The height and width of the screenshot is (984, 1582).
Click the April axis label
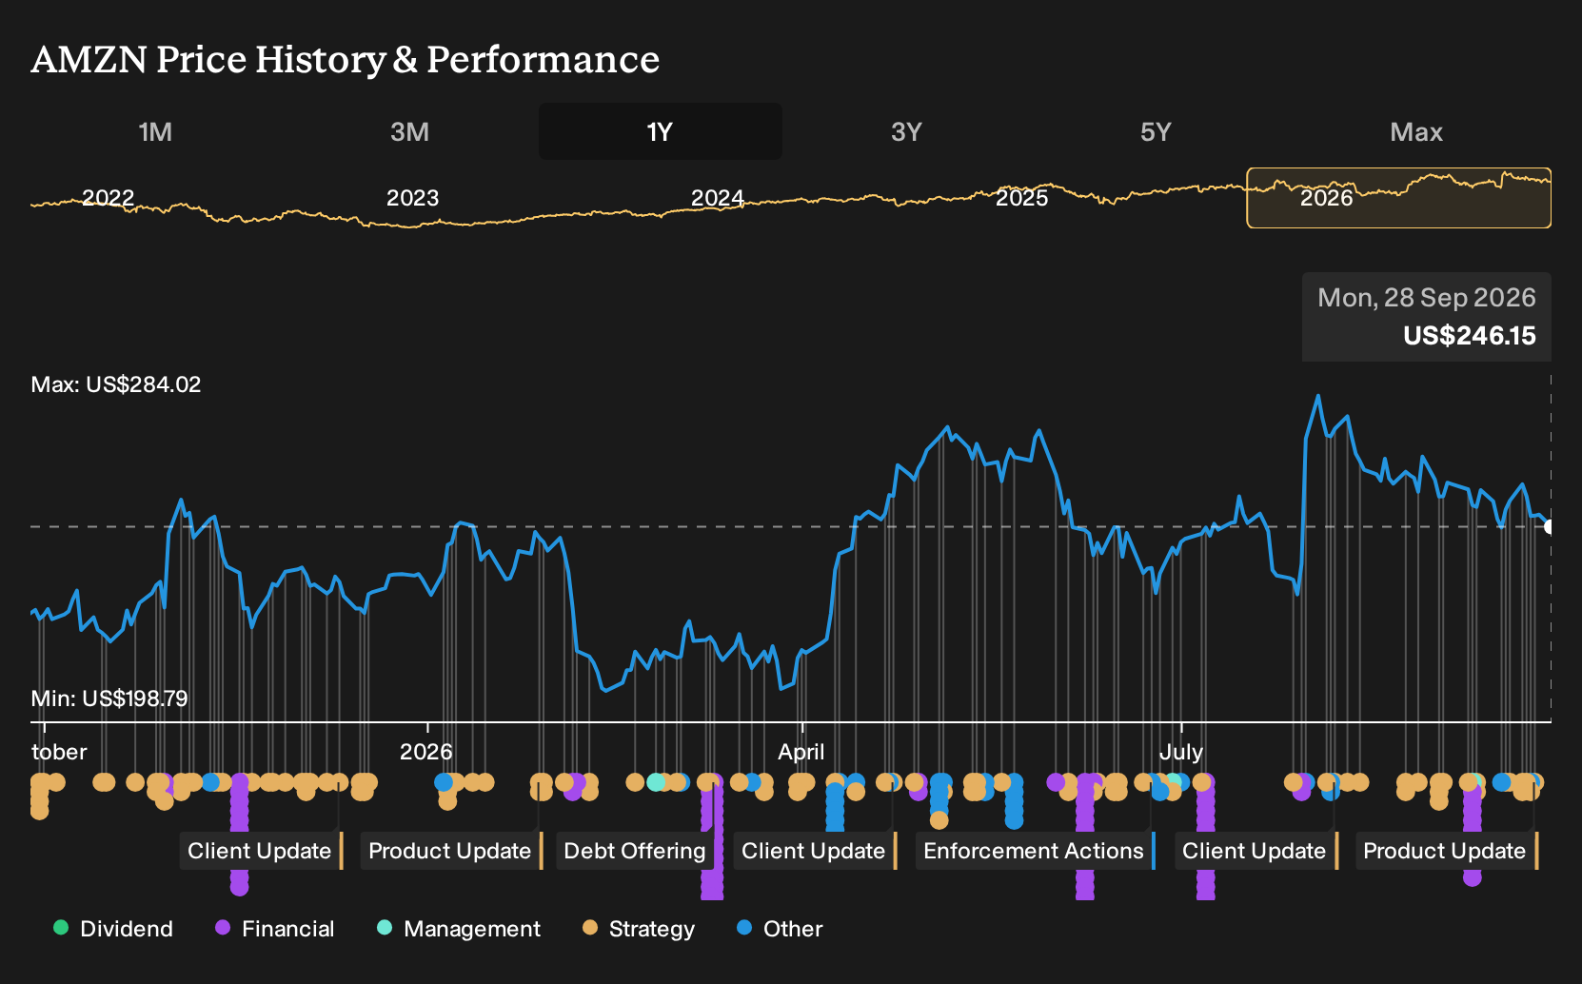pyautogui.click(x=801, y=752)
